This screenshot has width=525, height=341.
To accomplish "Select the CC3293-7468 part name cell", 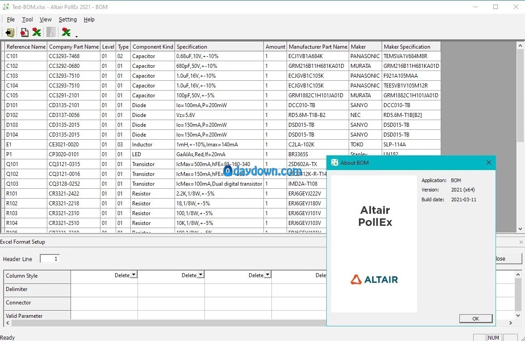I will click(74, 56).
